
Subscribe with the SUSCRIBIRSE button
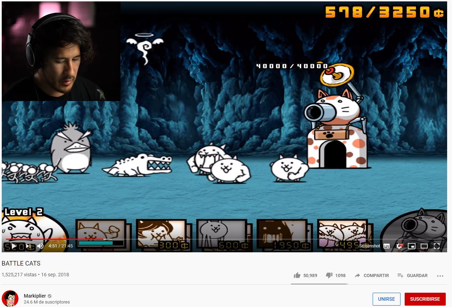tap(425, 299)
